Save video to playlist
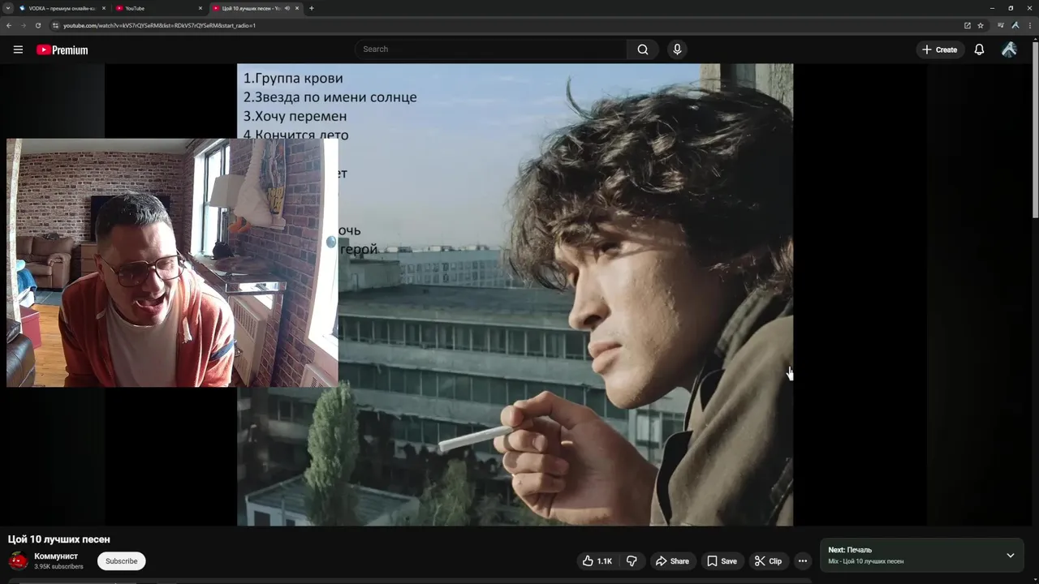Screen dimensions: 1039x584 (722, 561)
